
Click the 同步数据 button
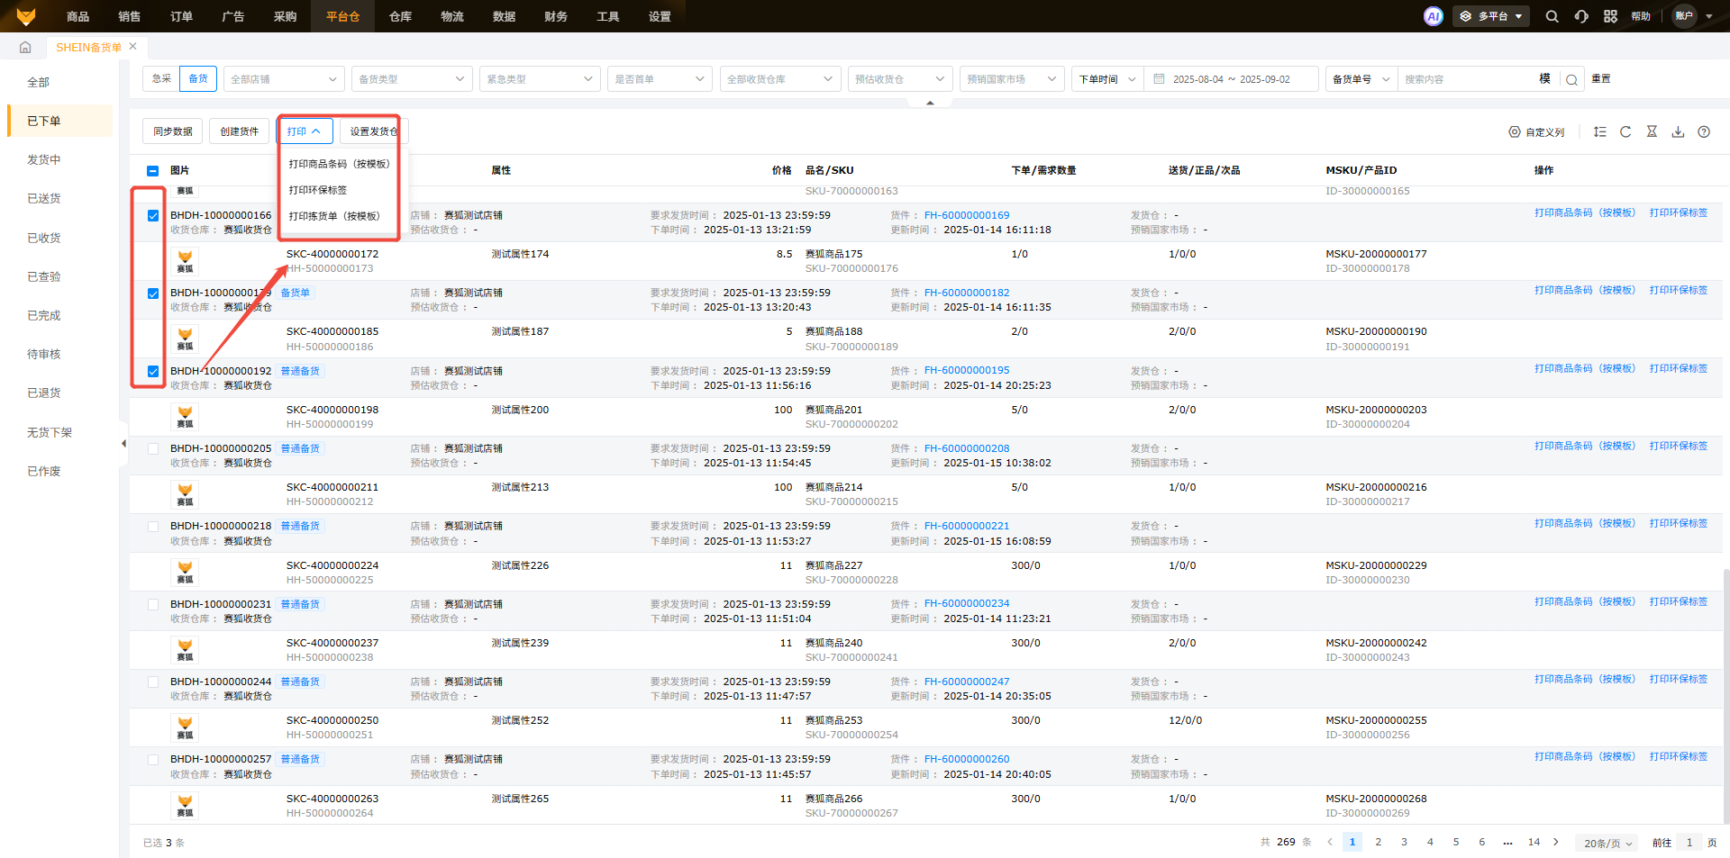pyautogui.click(x=173, y=131)
